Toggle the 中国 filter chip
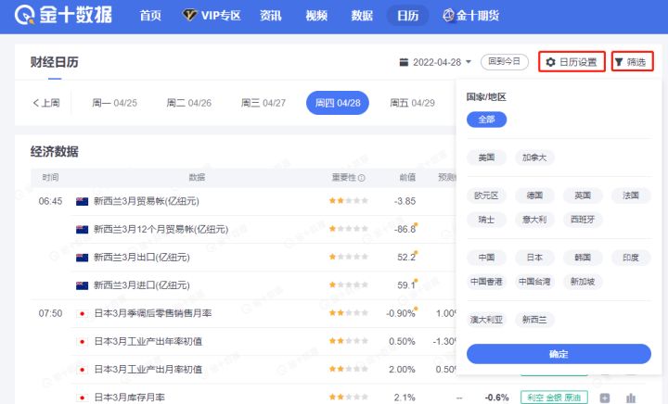 (486, 258)
